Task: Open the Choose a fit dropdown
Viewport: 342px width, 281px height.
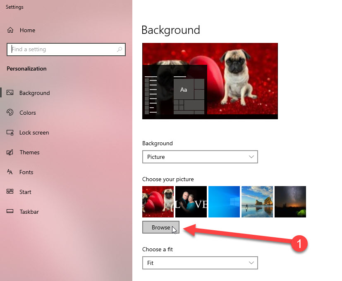Action: point(200,263)
